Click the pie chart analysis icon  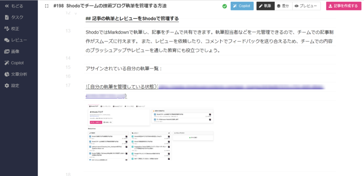[7, 74]
